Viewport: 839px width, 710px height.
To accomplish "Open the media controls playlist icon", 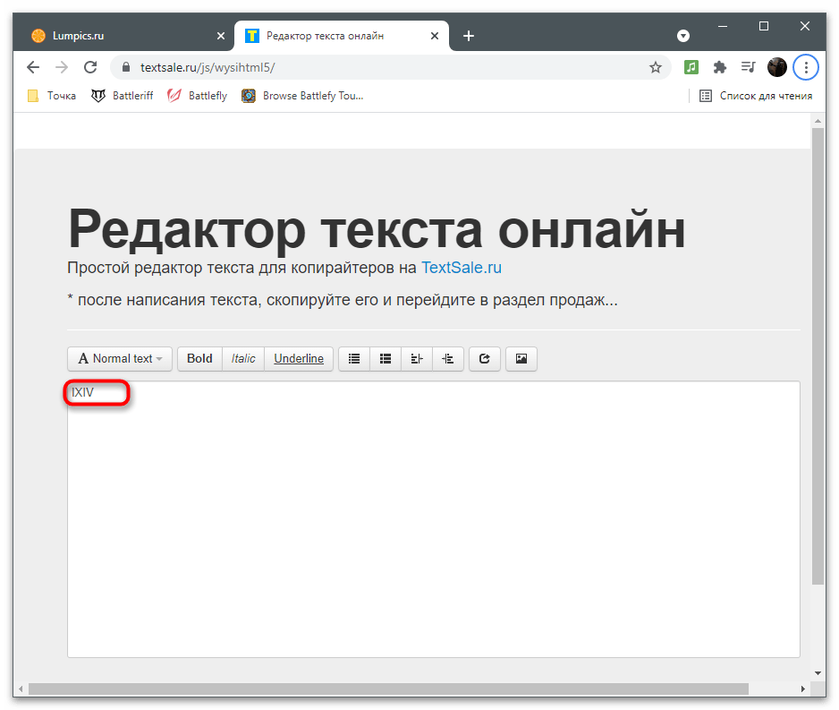I will click(748, 67).
